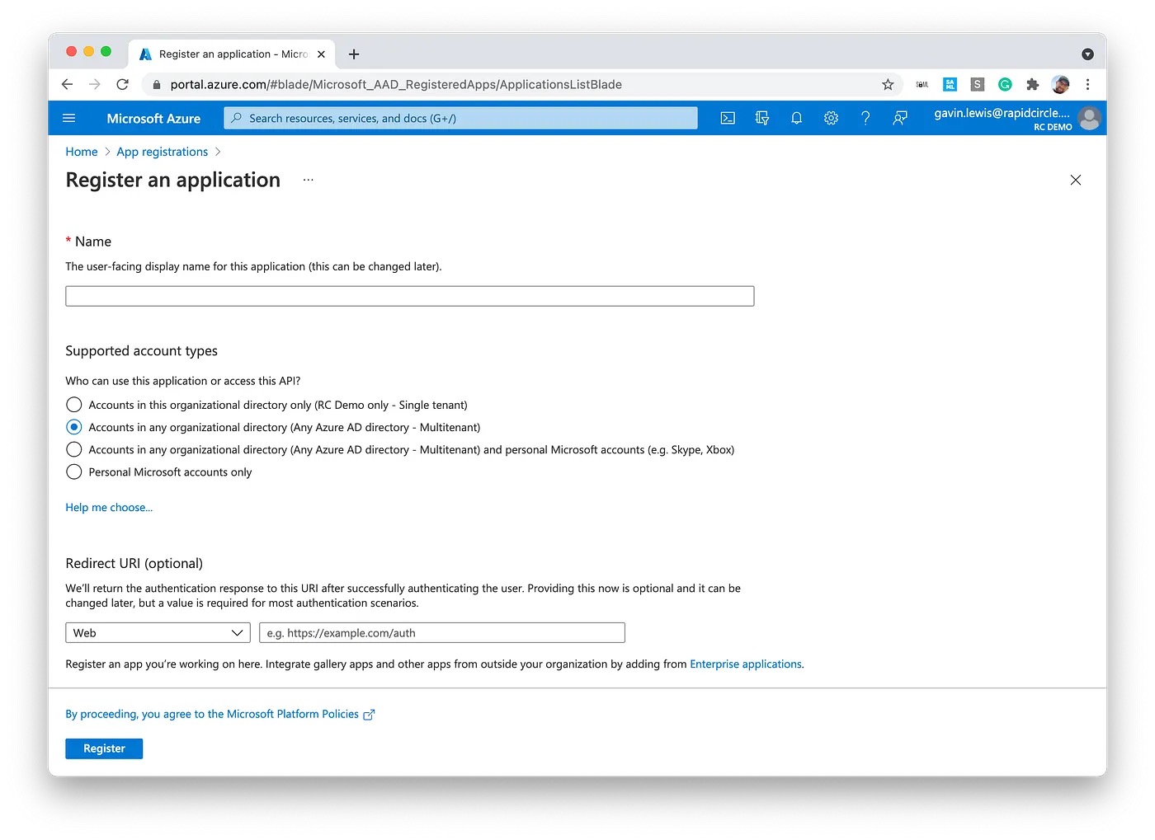Viewport: 1155px width, 840px height.
Task: Focus the Redirect URI text field
Action: pos(442,633)
